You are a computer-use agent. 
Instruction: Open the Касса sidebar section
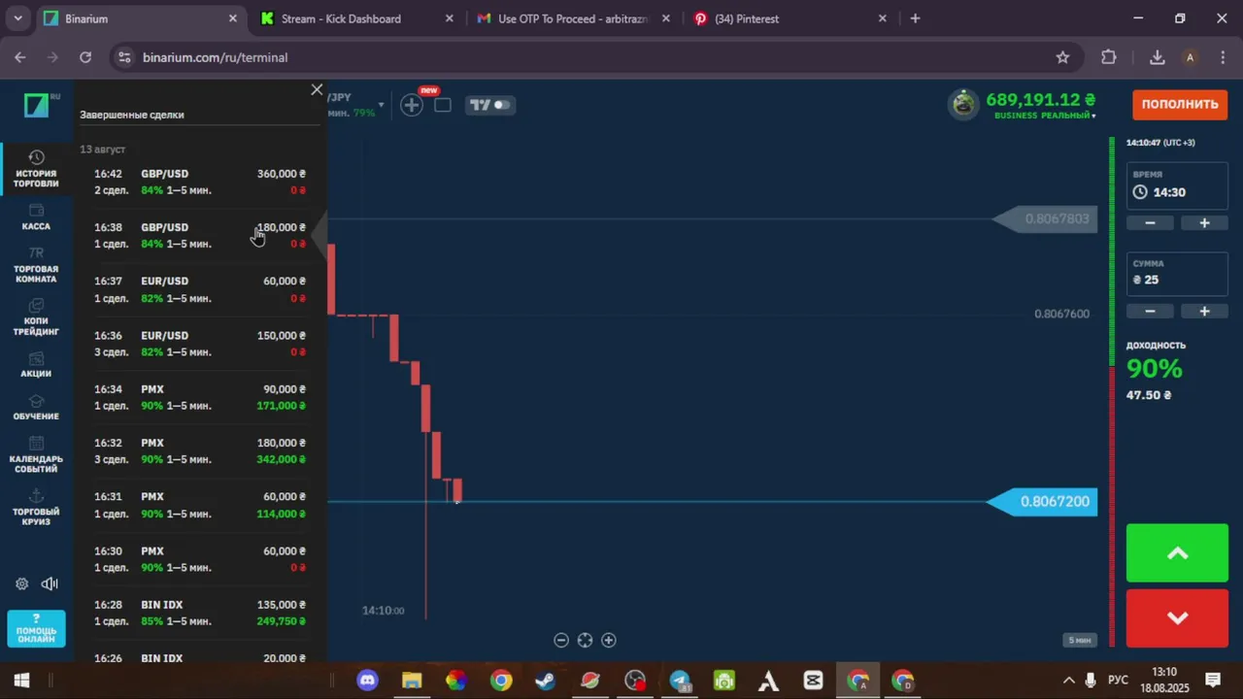pyautogui.click(x=36, y=217)
